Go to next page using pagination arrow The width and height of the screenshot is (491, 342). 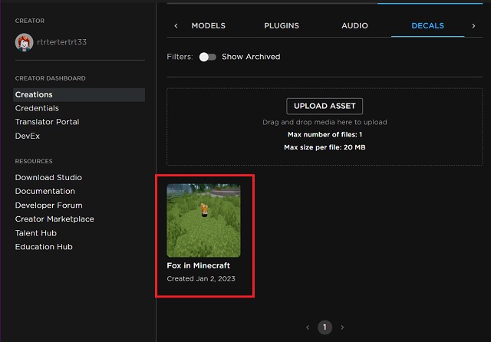click(x=342, y=327)
